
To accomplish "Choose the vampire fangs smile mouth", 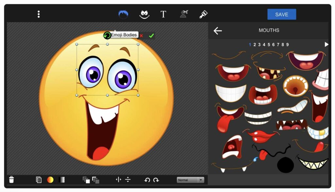I will tap(233, 166).
